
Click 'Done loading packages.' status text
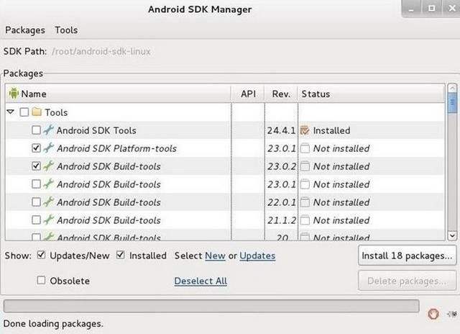pyautogui.click(x=53, y=324)
